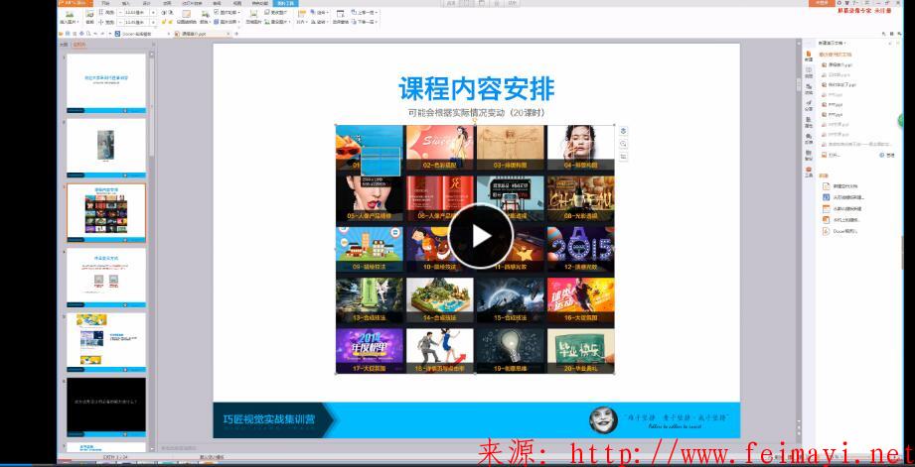Switch to the 设计 (Design) ribbon tab
The image size is (915, 467).
point(146,3)
